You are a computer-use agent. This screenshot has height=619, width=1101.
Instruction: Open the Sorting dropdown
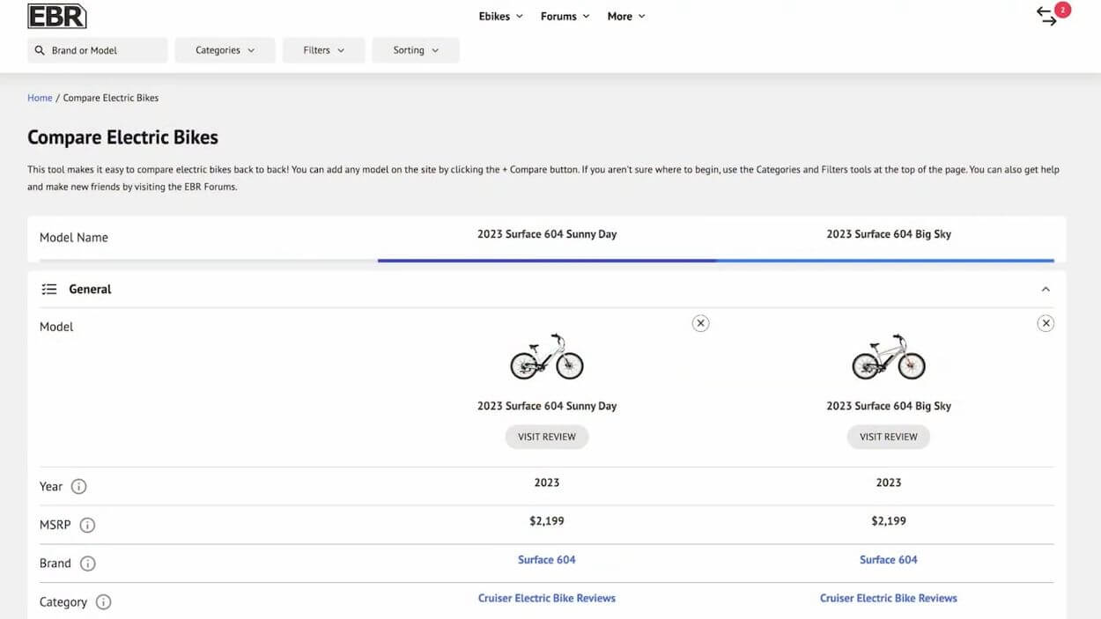[x=415, y=50]
